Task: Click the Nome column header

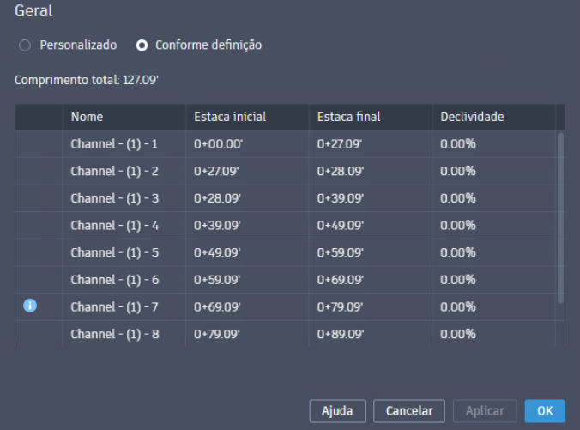Action: coord(87,117)
